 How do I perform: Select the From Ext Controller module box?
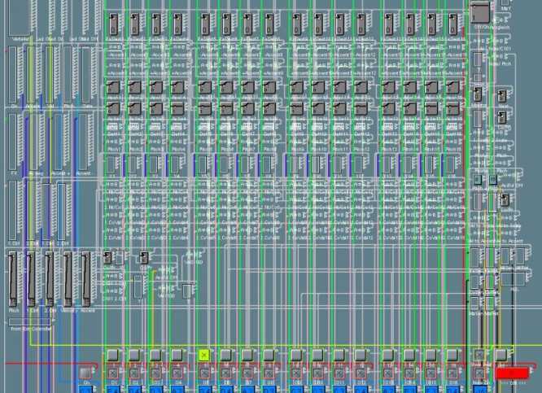[30, 321]
